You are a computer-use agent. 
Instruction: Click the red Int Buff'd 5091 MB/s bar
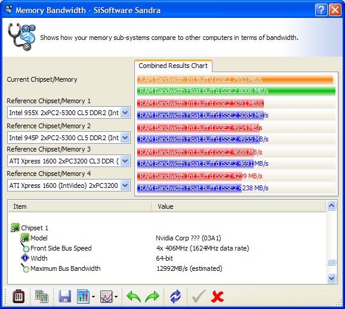(x=201, y=103)
